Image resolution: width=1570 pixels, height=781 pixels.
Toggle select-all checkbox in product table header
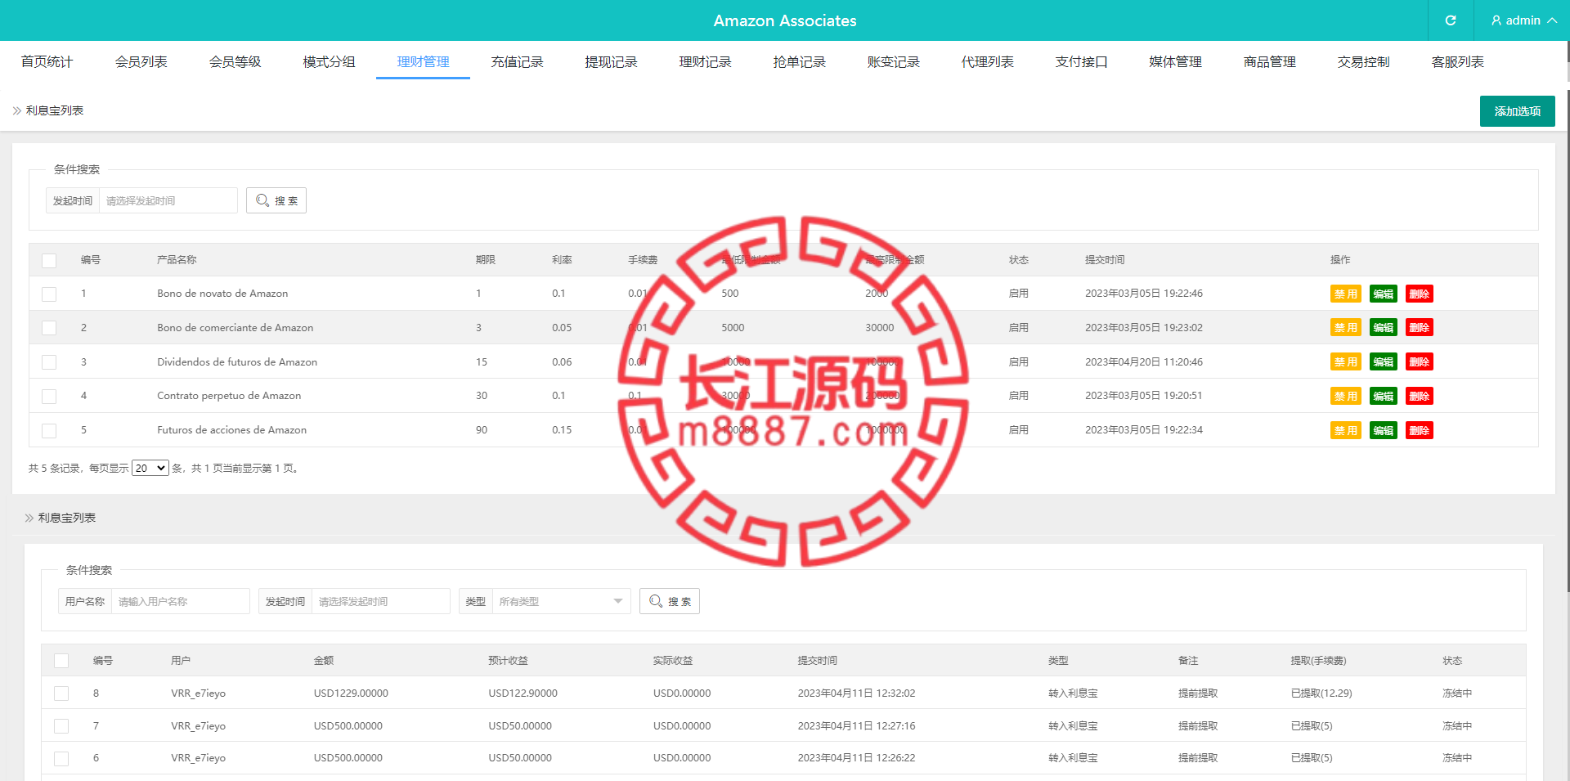[49, 260]
